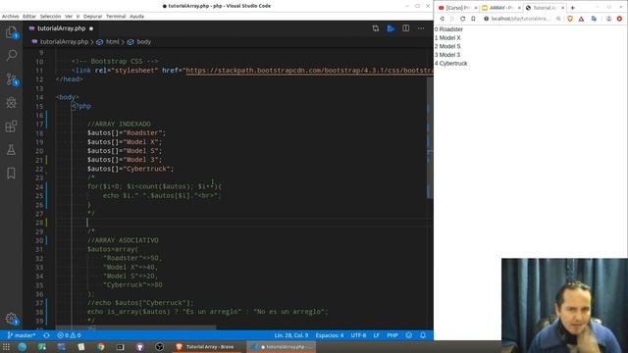This screenshot has height=353, width=628.
Task: Open the Source Control view in the activity bar
Action: click(11, 78)
